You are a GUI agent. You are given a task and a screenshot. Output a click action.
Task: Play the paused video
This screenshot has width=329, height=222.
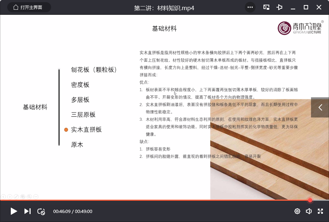(x=14, y=211)
